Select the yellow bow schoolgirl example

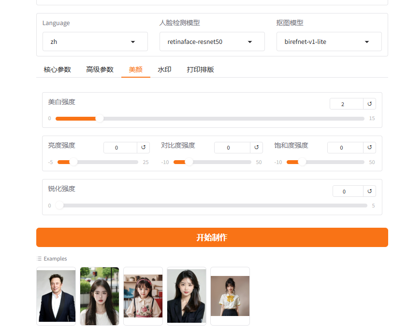point(230,296)
